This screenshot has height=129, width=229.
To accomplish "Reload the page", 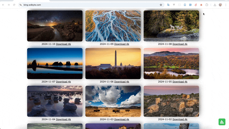I will [x=14, y=5].
